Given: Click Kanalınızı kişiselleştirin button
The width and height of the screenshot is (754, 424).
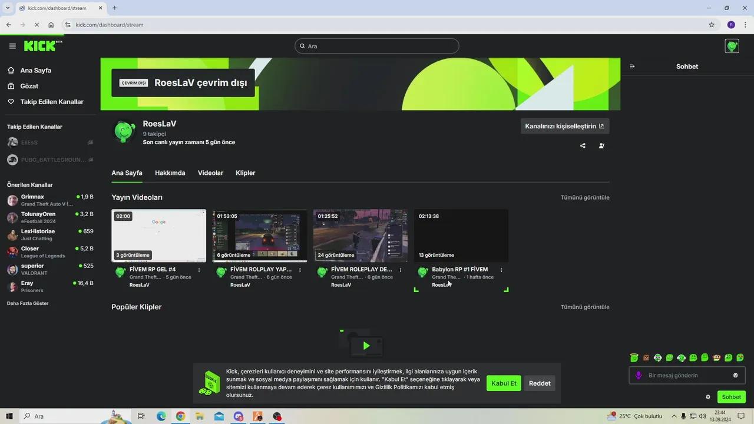Looking at the screenshot, I should click(x=564, y=126).
